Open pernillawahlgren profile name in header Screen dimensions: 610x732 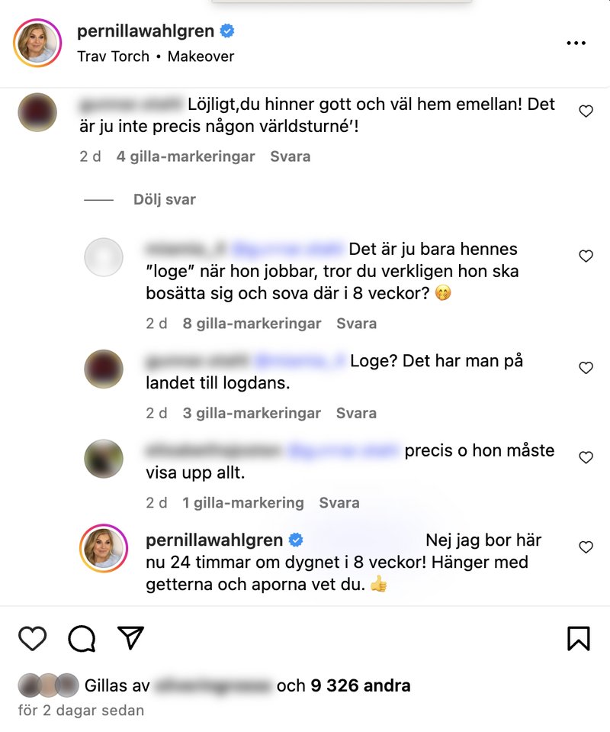click(x=146, y=31)
